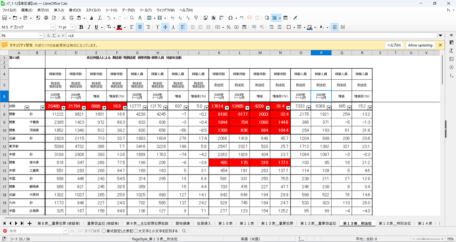Screen dimensions: 456x242
Task: Check the 大文字と小文字を区別する checkbox
Action: (135, 231)
